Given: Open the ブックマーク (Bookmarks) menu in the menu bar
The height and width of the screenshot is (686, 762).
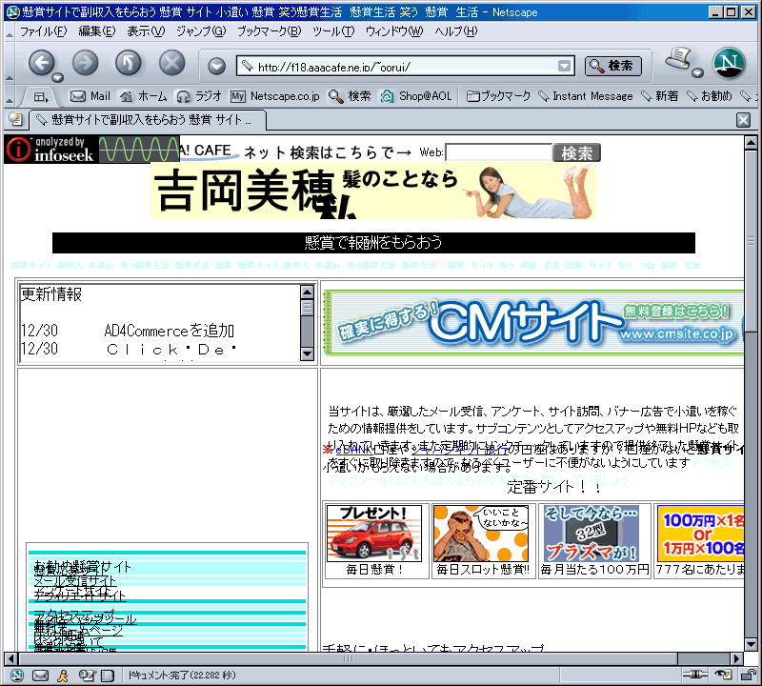Looking at the screenshot, I should point(269,31).
